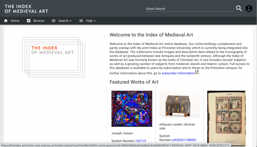The width and height of the screenshot is (257, 147).
Task: Open the Browse menu item
Action: click(x=39, y=21)
